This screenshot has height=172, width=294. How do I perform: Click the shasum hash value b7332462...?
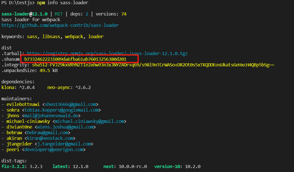[x=75, y=59]
